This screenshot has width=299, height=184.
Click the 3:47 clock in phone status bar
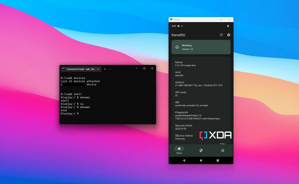(x=174, y=26)
